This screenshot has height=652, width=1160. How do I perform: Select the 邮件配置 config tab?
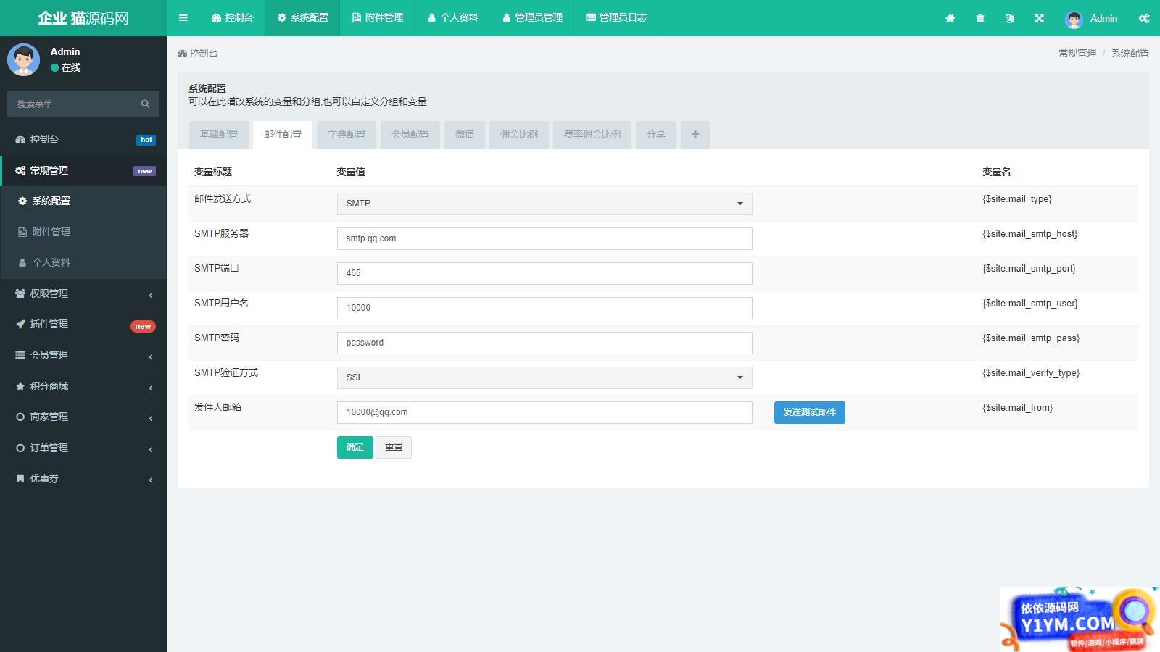[283, 135]
